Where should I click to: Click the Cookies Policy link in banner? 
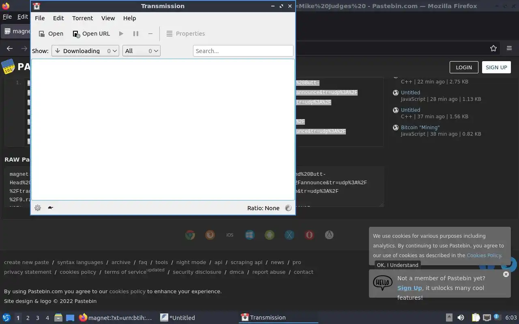pos(484,256)
